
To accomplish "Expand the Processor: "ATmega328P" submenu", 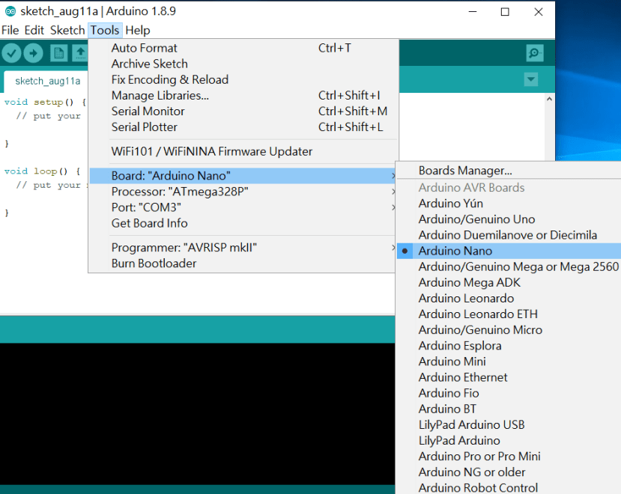I will [243, 192].
